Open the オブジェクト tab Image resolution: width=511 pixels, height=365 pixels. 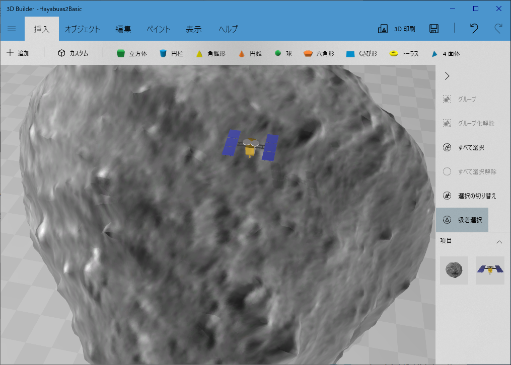pos(83,29)
